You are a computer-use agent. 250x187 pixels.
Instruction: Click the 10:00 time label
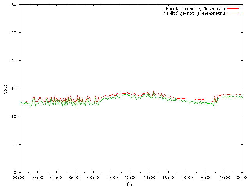click(x=112, y=178)
